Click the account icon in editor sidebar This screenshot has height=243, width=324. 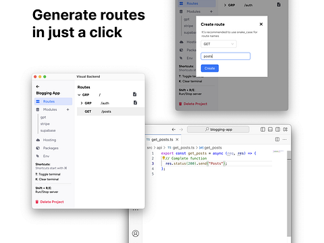click(x=136, y=234)
